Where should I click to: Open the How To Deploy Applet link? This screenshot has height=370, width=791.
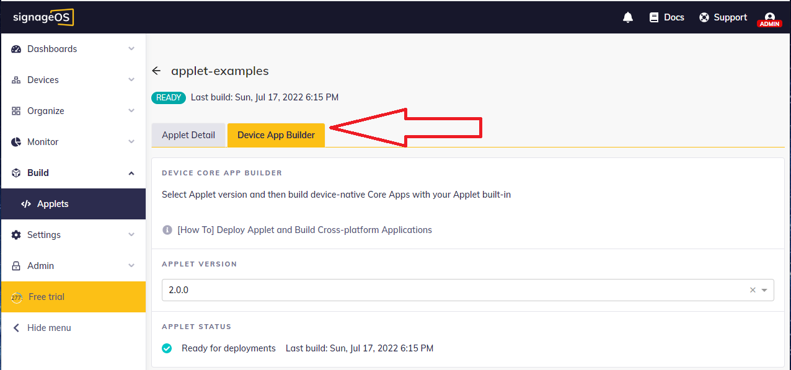point(304,229)
